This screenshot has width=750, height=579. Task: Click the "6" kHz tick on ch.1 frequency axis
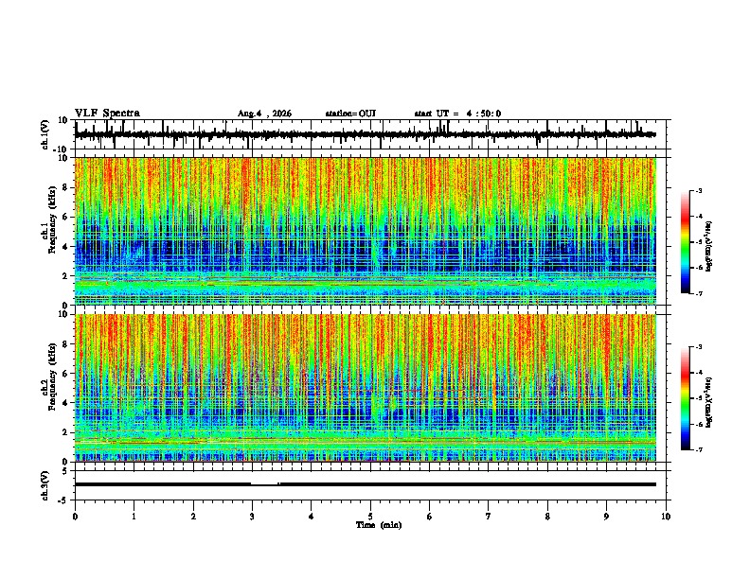point(66,217)
